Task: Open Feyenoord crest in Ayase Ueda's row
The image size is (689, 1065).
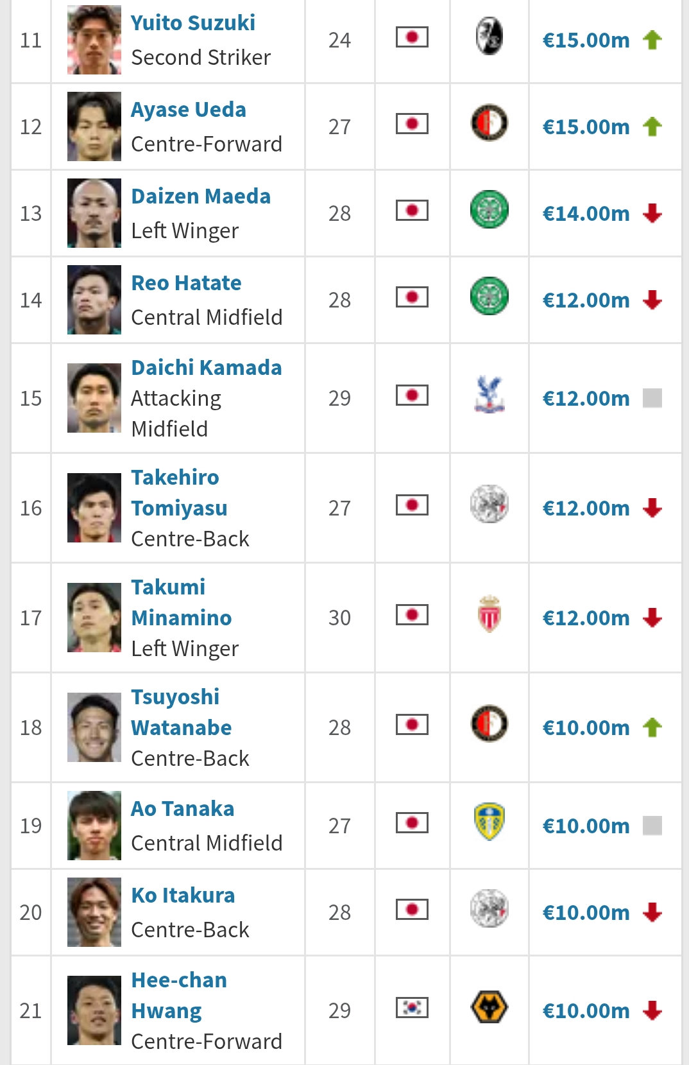Action: tap(489, 123)
